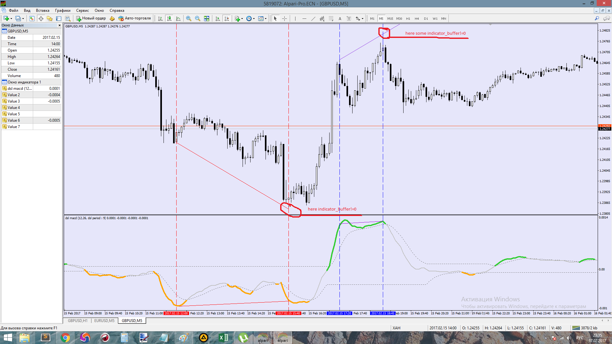The width and height of the screenshot is (612, 344).
Task: Expand the indicators list dropdown arrow
Action: [x=242, y=18]
